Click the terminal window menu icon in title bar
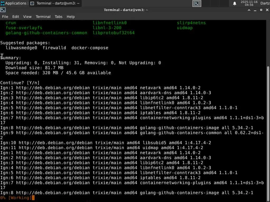Screen dimensions: 270x202 coord(3,10)
